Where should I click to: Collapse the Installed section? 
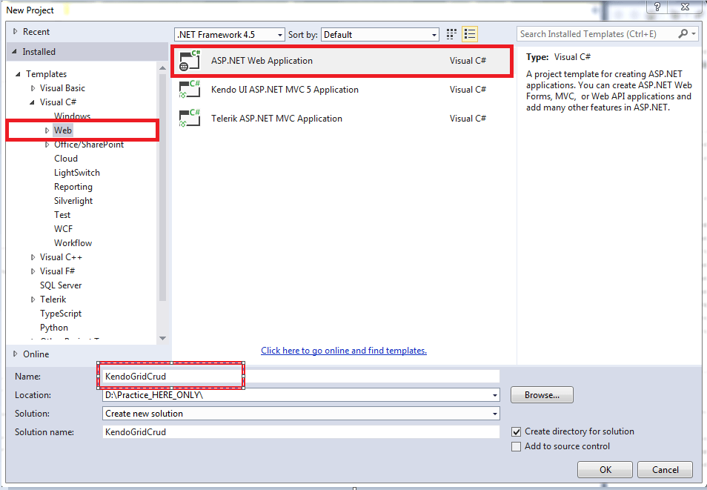tap(15, 52)
